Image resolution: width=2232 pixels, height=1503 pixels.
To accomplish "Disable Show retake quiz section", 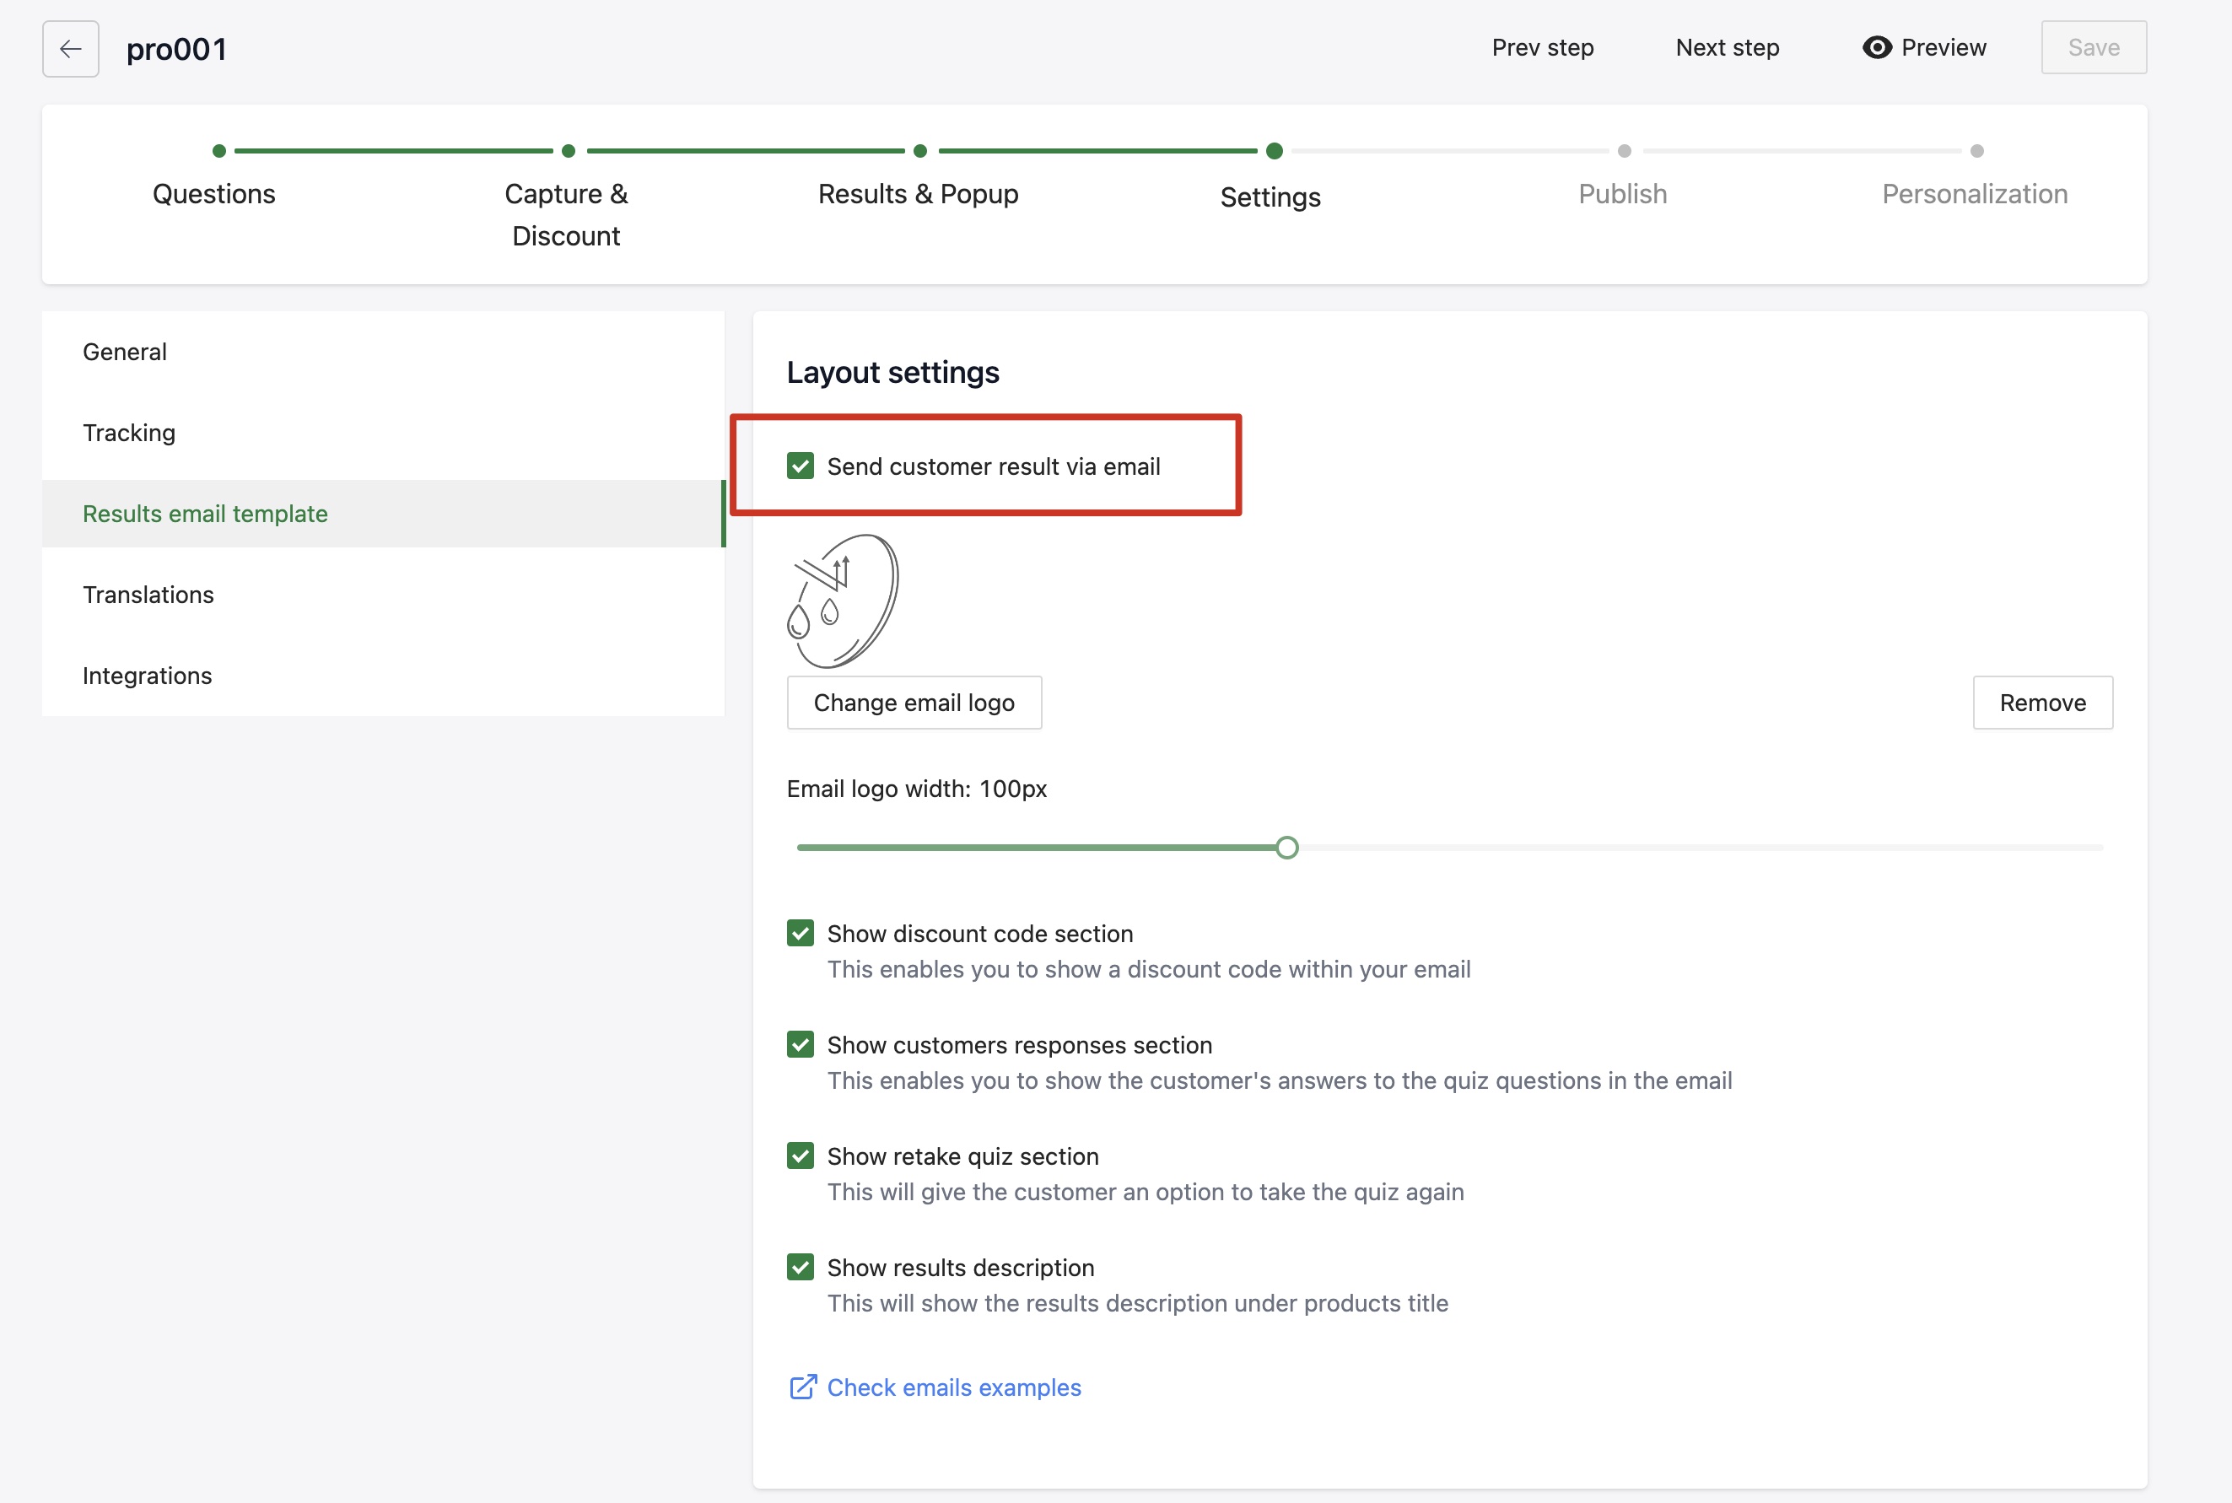I will 801,1156.
